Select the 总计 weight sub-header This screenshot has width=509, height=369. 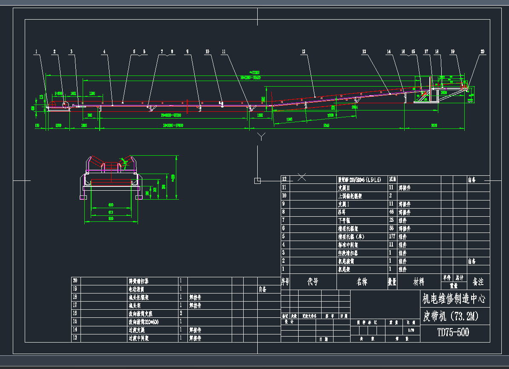(460, 278)
